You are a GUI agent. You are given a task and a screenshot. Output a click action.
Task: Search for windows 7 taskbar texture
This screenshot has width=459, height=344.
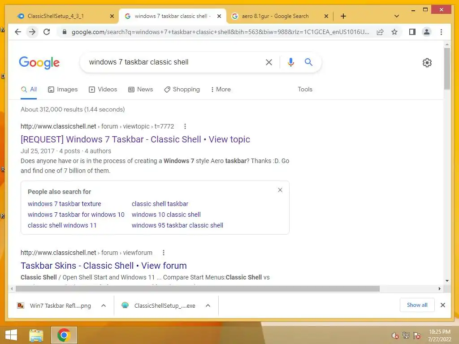click(65, 204)
